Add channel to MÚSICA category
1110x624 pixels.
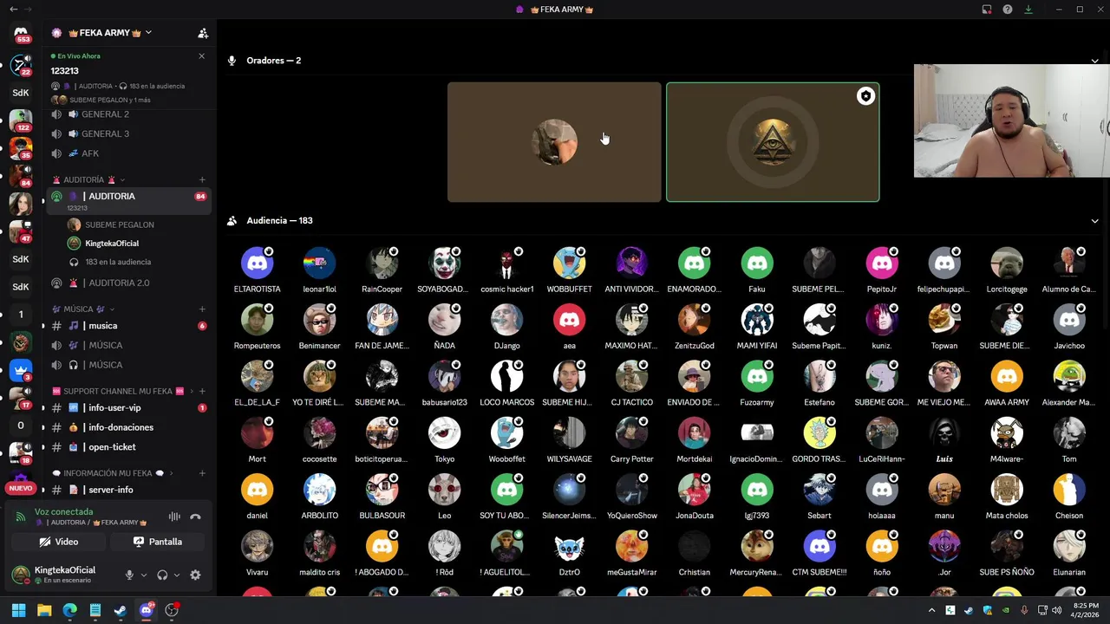[202, 309]
